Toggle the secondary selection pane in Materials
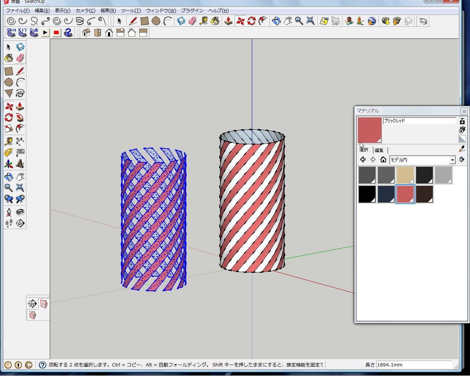Viewport: 470px width, 376px height. click(462, 121)
